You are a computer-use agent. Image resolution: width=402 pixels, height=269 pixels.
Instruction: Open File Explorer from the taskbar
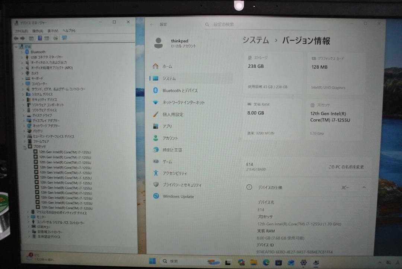point(253,262)
